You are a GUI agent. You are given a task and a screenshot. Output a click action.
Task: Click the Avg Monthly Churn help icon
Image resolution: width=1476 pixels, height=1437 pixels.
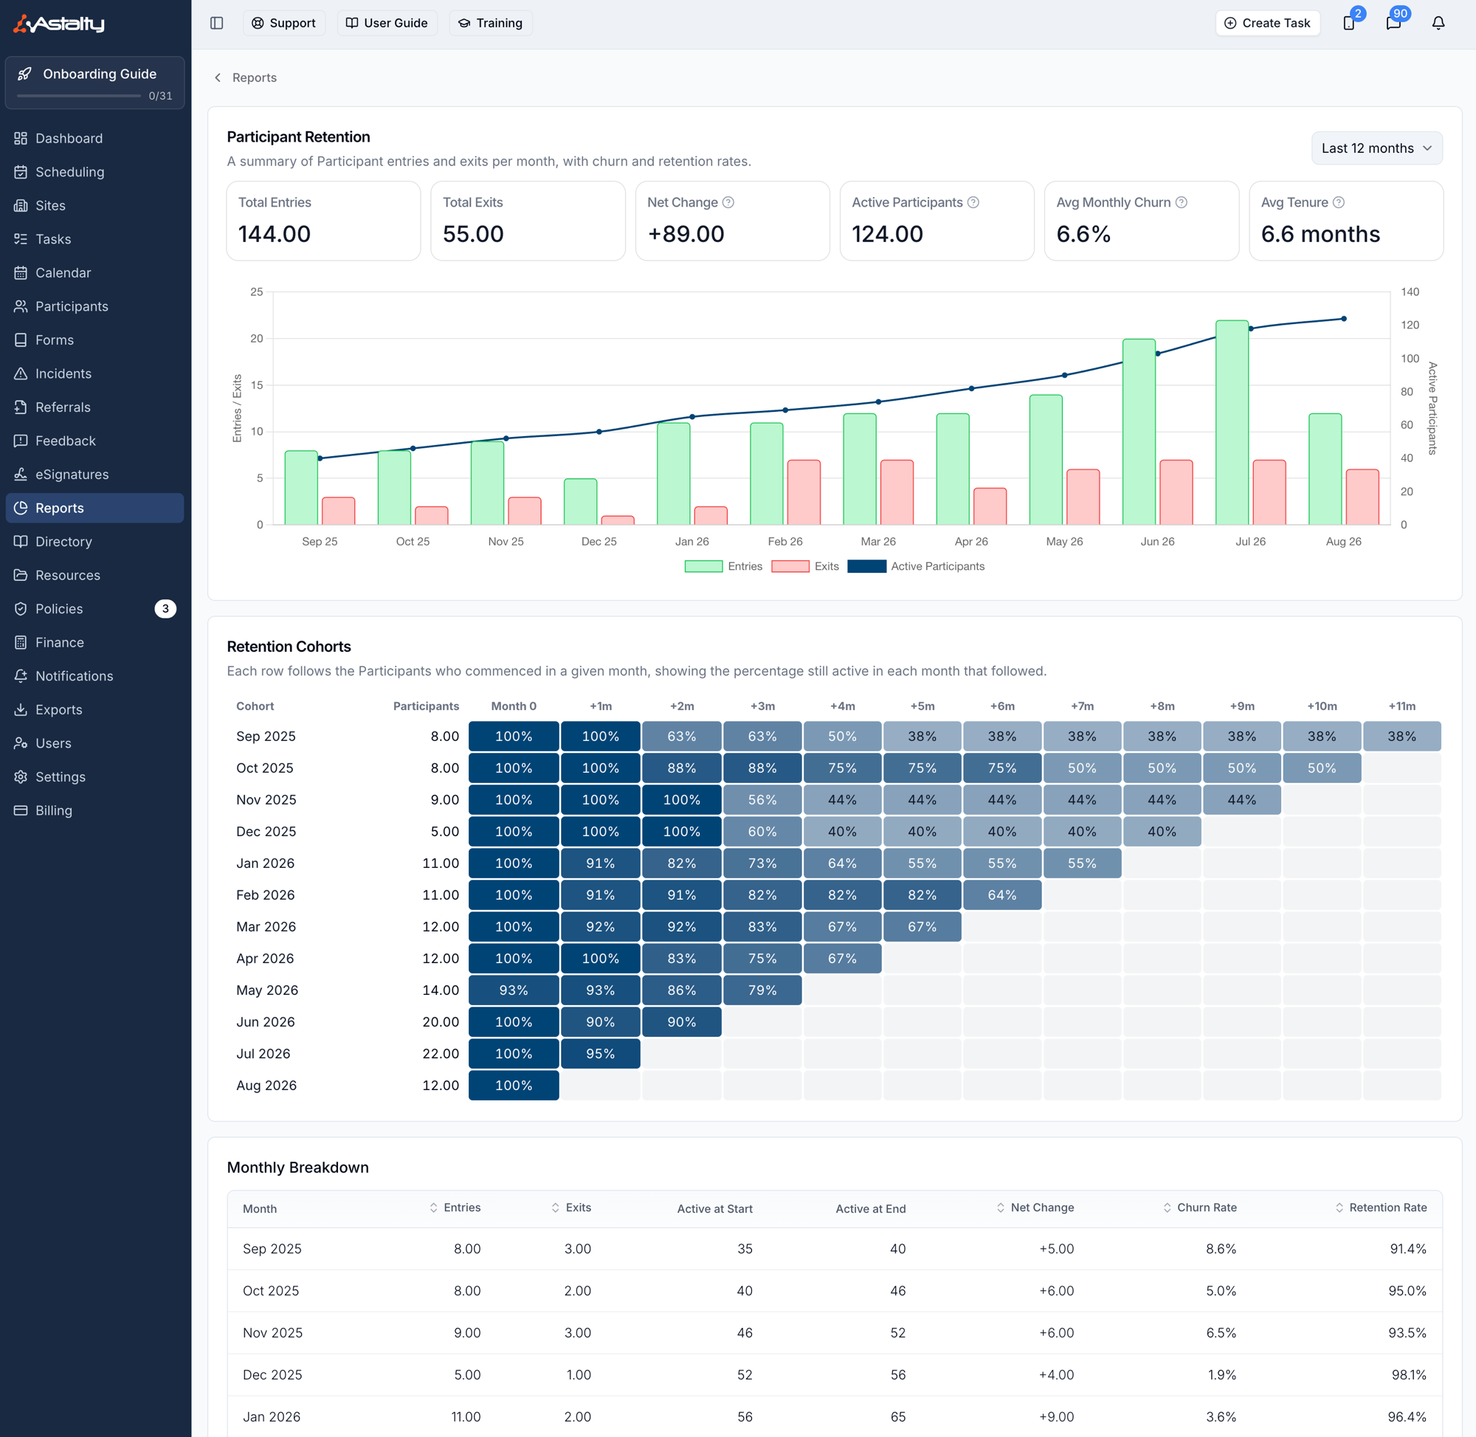click(1182, 202)
